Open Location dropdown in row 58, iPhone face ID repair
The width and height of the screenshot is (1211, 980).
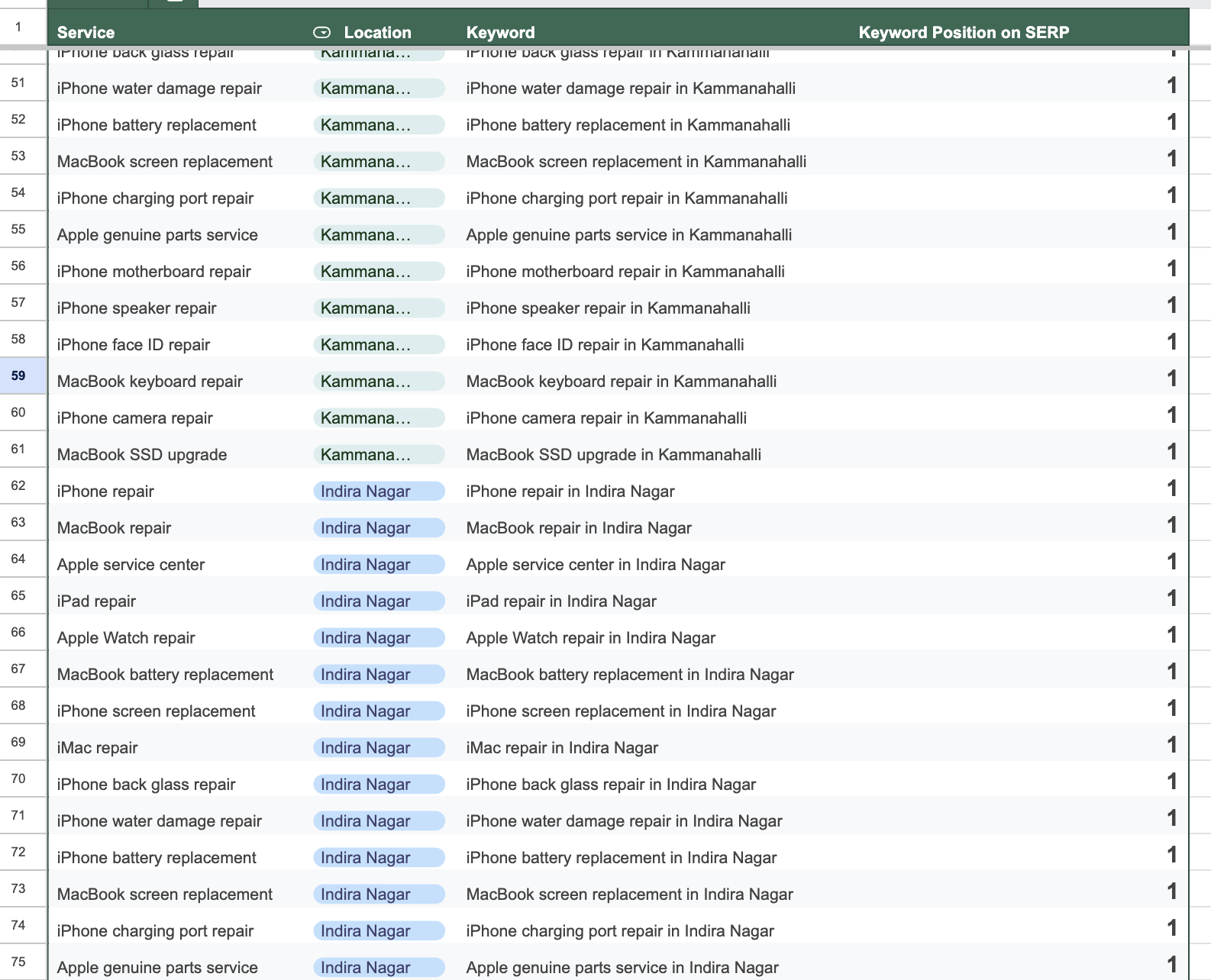pyautogui.click(x=379, y=345)
